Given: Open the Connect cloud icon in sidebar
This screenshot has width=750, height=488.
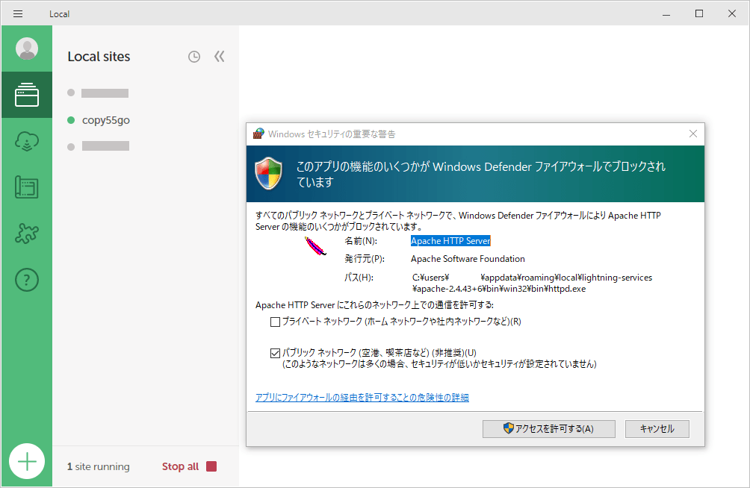Looking at the screenshot, I should tap(27, 142).
